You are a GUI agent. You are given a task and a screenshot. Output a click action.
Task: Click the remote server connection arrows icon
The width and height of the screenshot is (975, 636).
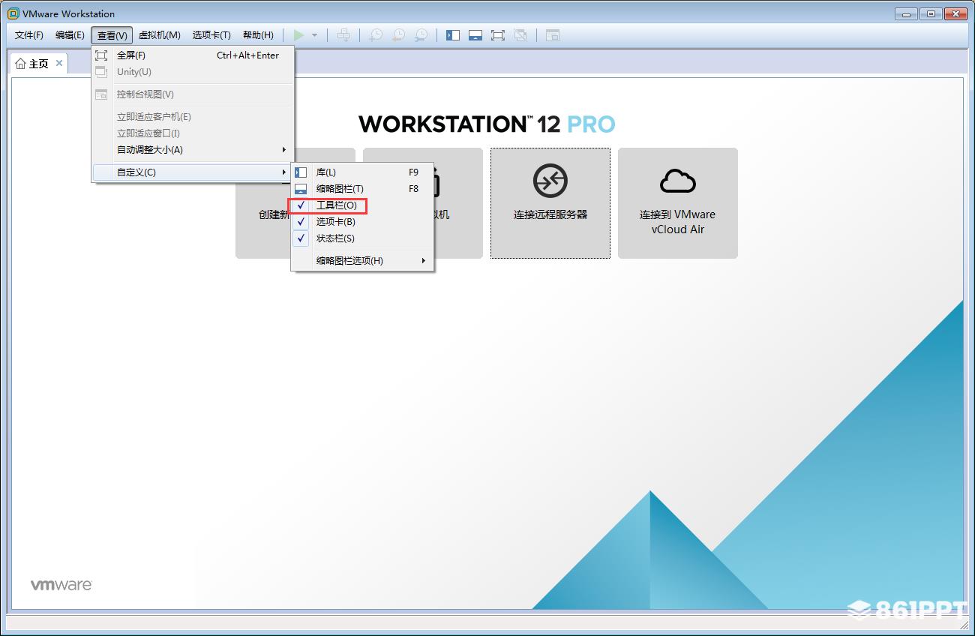550,181
